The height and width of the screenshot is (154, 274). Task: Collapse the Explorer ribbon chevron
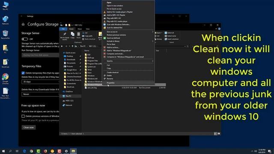pyautogui.click(x=216, y=29)
